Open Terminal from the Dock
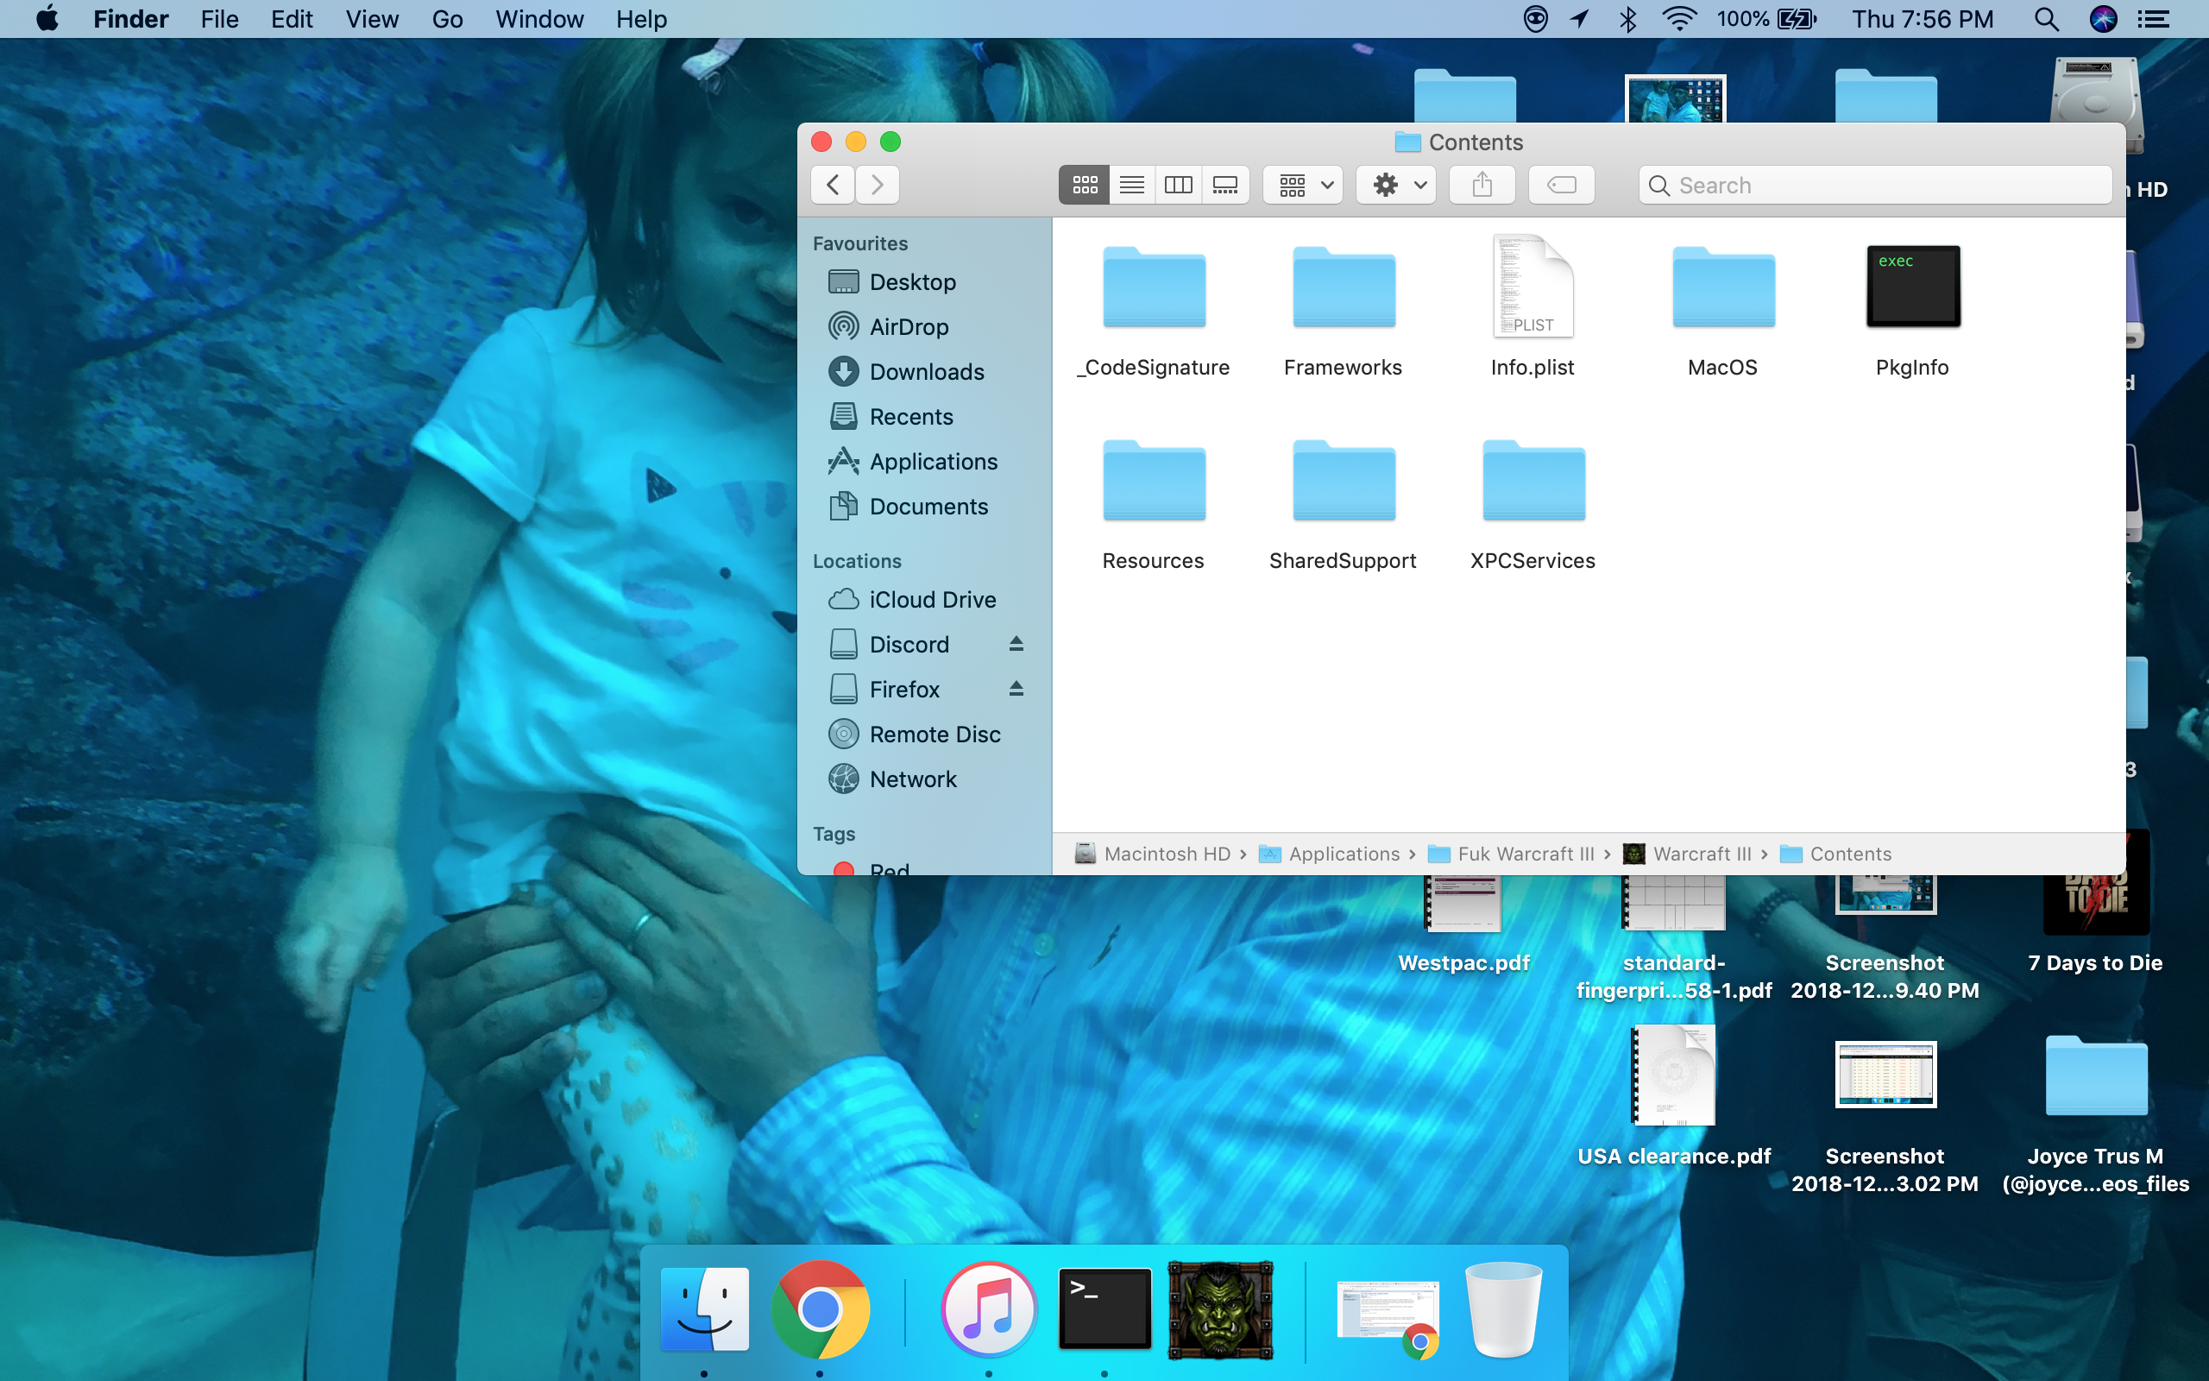The height and width of the screenshot is (1381, 2209). (x=1104, y=1308)
